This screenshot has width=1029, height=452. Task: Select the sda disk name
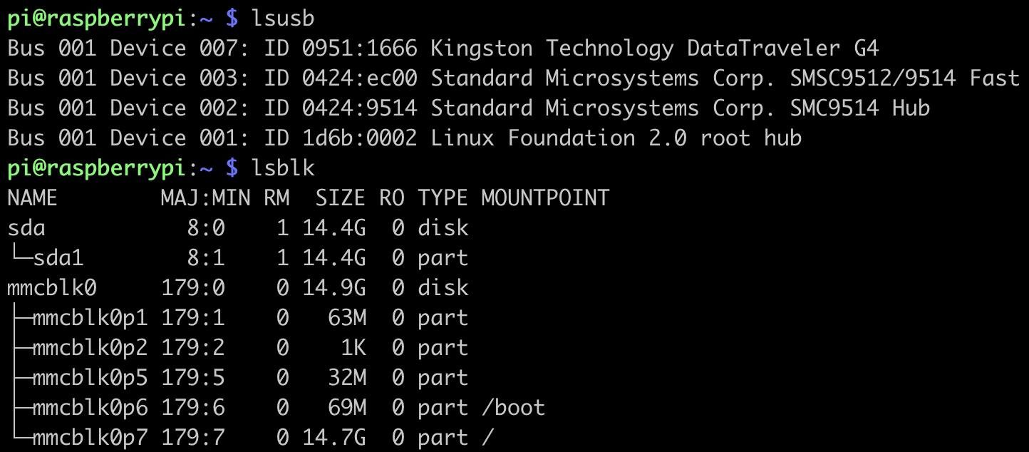point(26,228)
